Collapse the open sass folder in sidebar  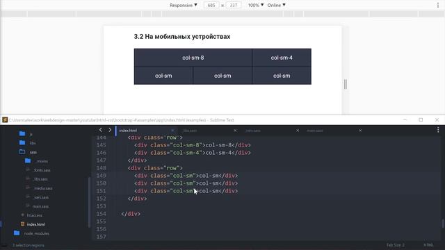click(x=22, y=151)
